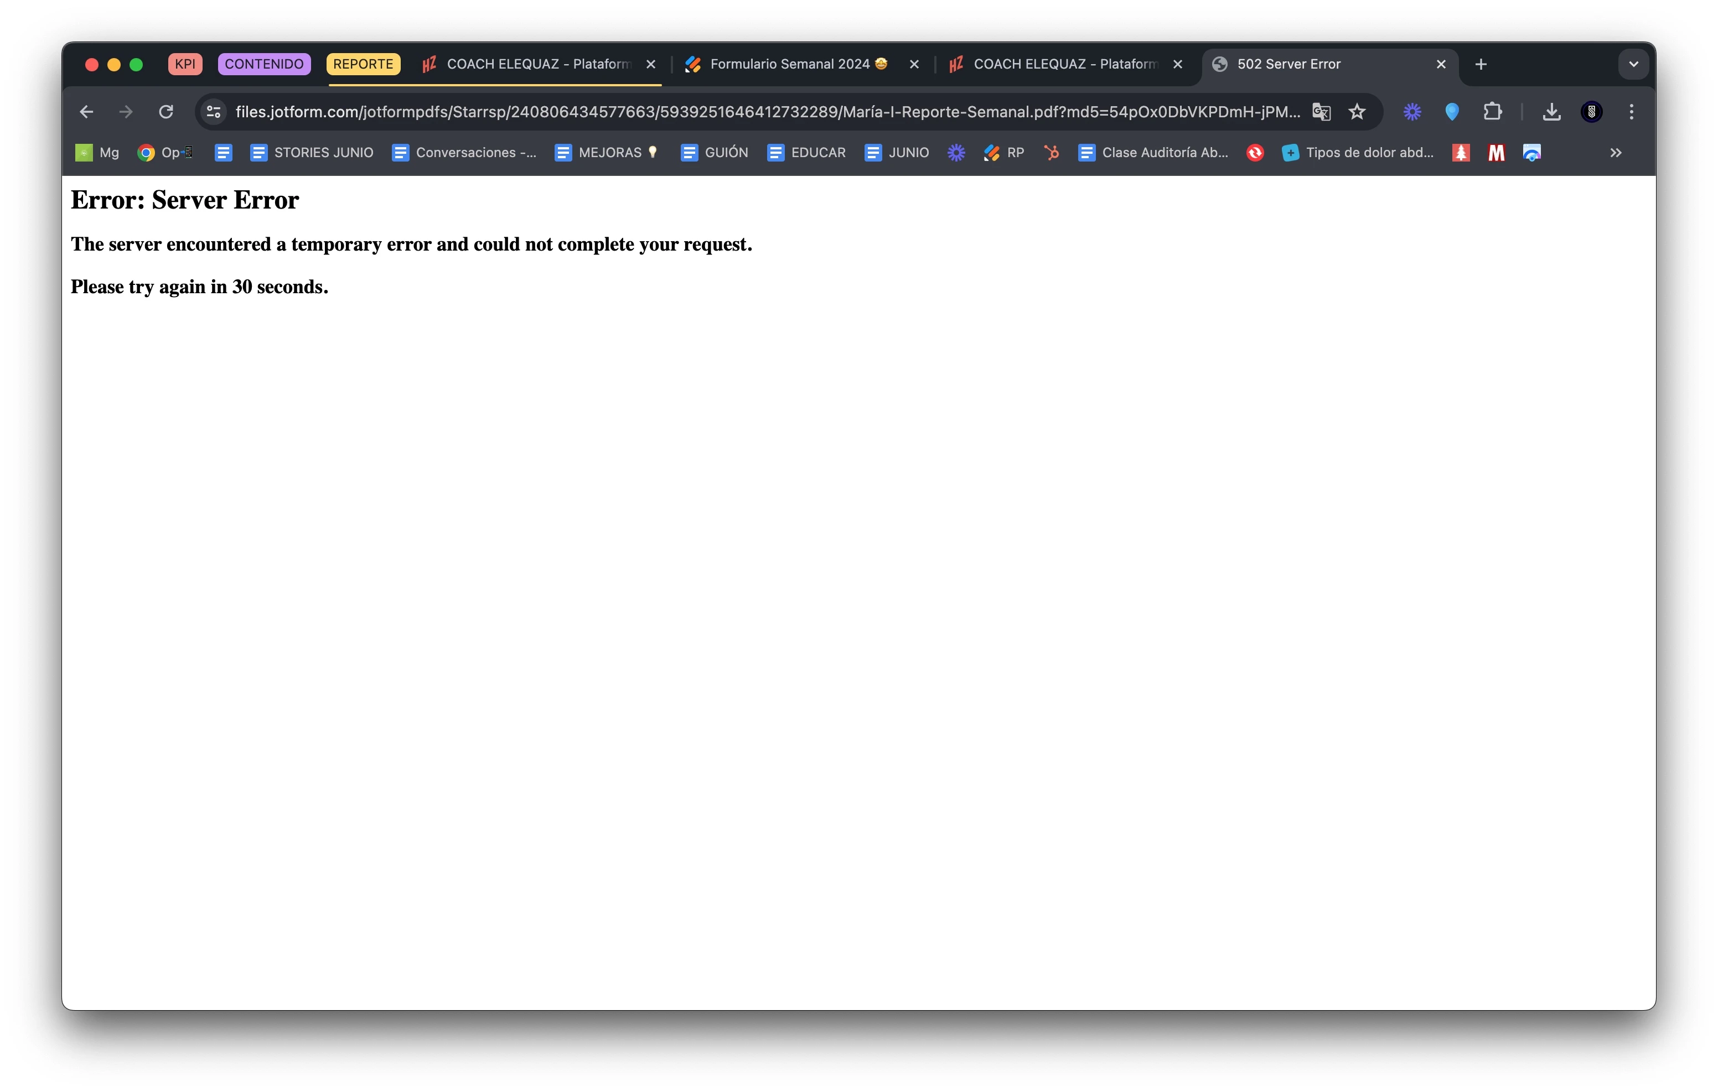
Task: Open the Downloads icon in the toolbar
Action: (1551, 111)
